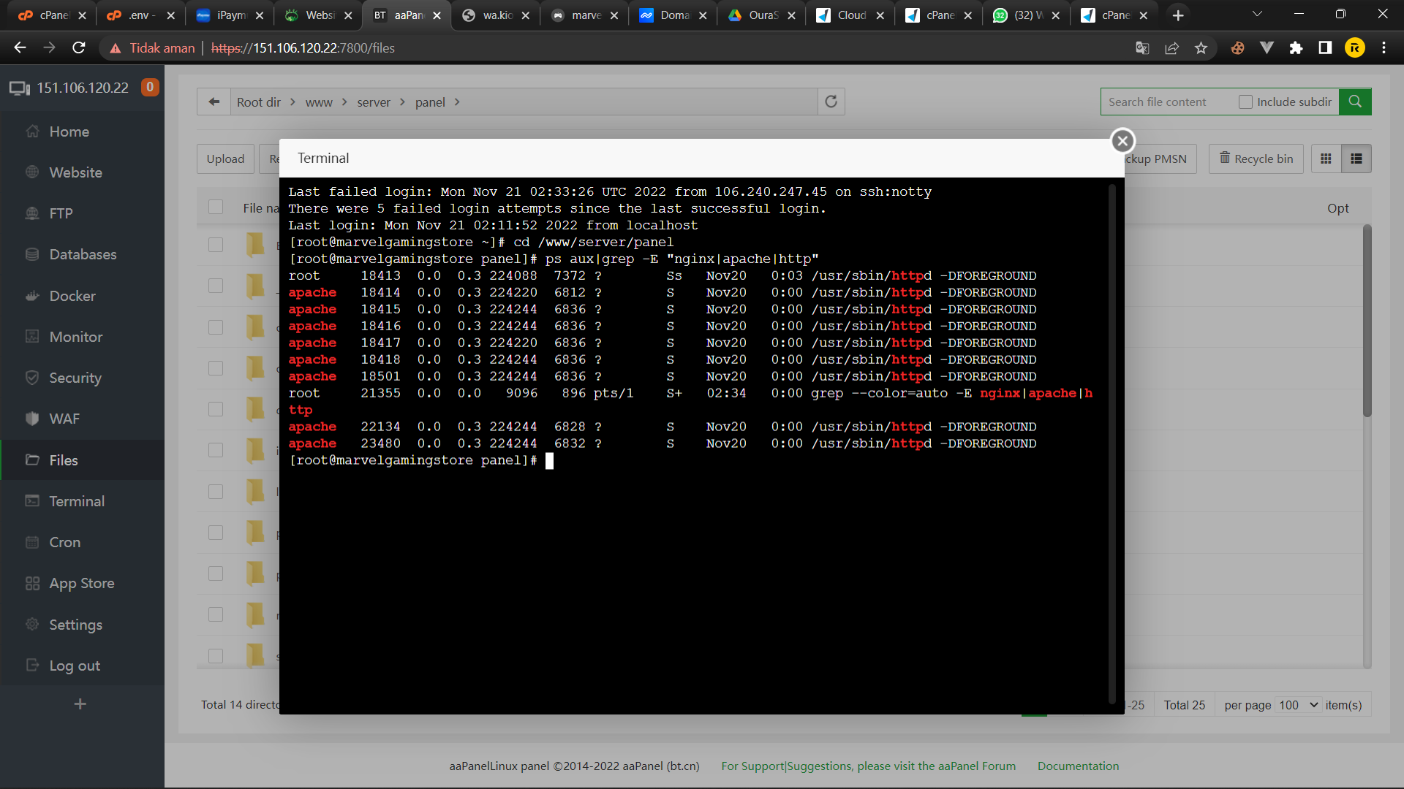Screen dimensions: 1404x789
Task: Close the Terminal dialog with X icon
Action: click(1122, 141)
